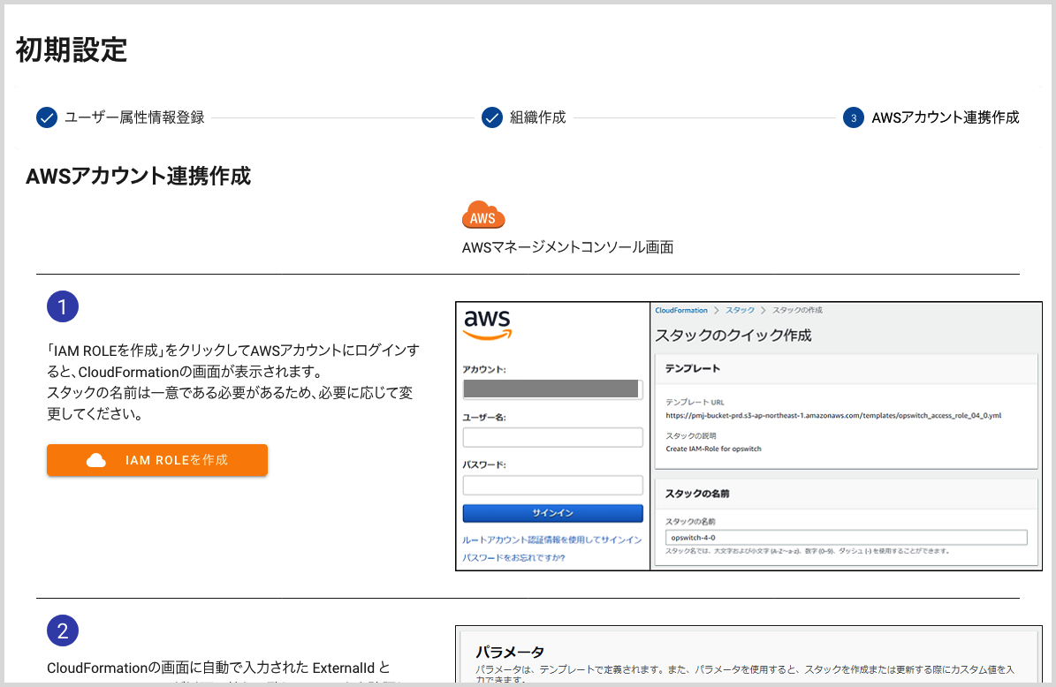The height and width of the screenshot is (687, 1056).
Task: Click the numbered circle 3 for AWSアカウント連携作成
Action: coord(852,117)
